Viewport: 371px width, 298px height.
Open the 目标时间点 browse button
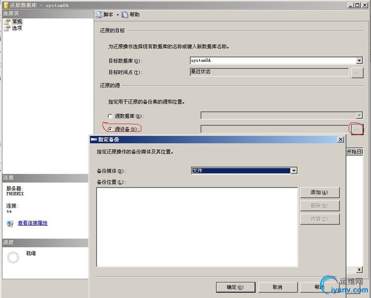tap(357, 73)
